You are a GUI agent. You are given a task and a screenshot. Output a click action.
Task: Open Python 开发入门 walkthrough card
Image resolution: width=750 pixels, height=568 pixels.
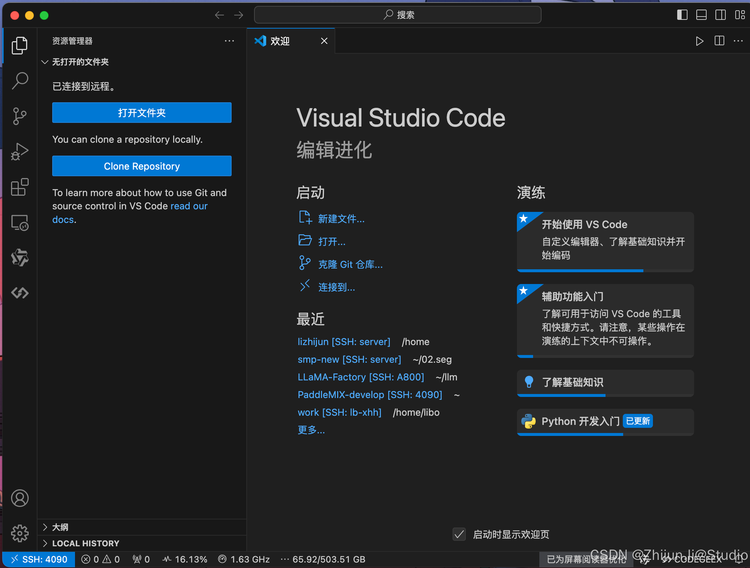coord(605,422)
